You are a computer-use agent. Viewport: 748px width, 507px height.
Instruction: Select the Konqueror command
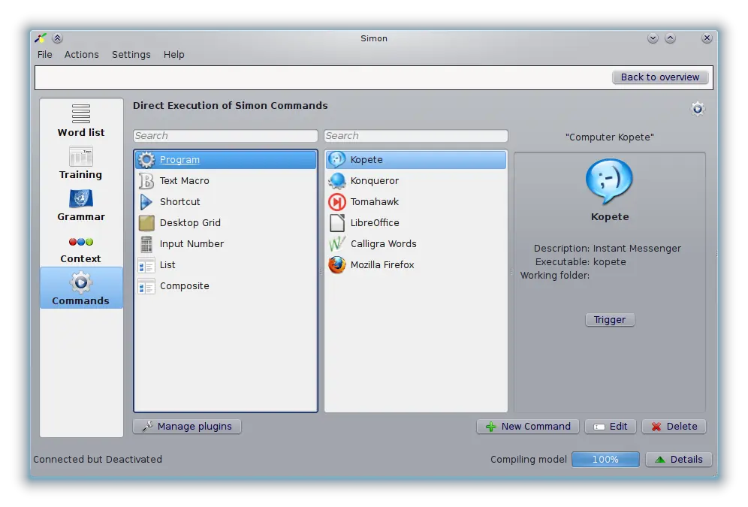[416, 181]
